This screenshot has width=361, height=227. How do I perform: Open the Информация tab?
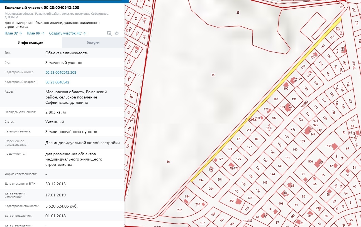(31, 43)
